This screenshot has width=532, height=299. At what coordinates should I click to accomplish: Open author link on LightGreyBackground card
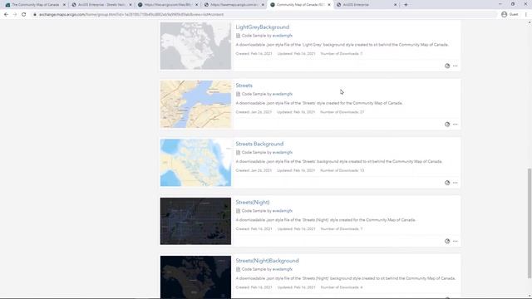coord(283,36)
